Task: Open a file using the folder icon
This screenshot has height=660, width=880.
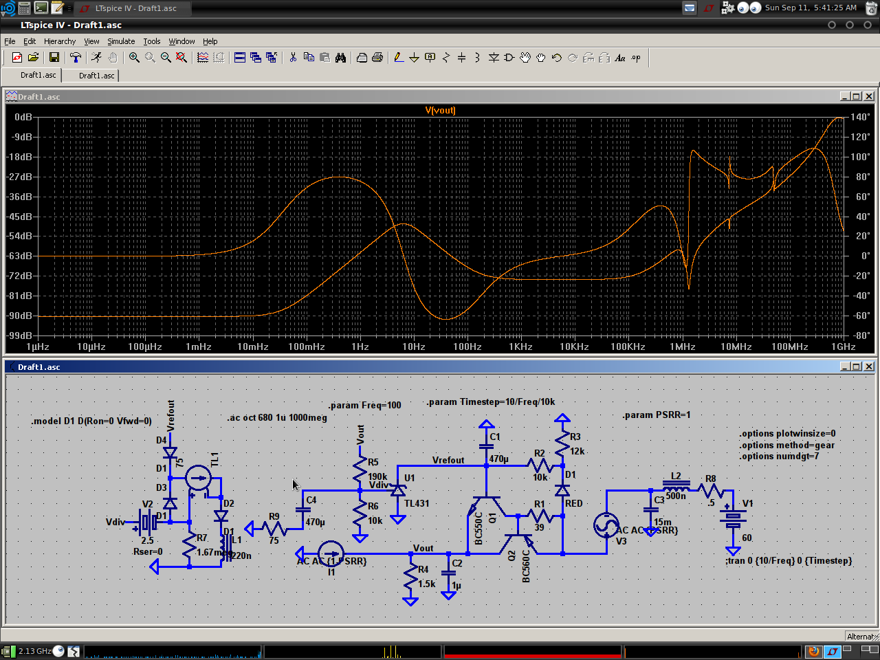Action: click(x=33, y=58)
